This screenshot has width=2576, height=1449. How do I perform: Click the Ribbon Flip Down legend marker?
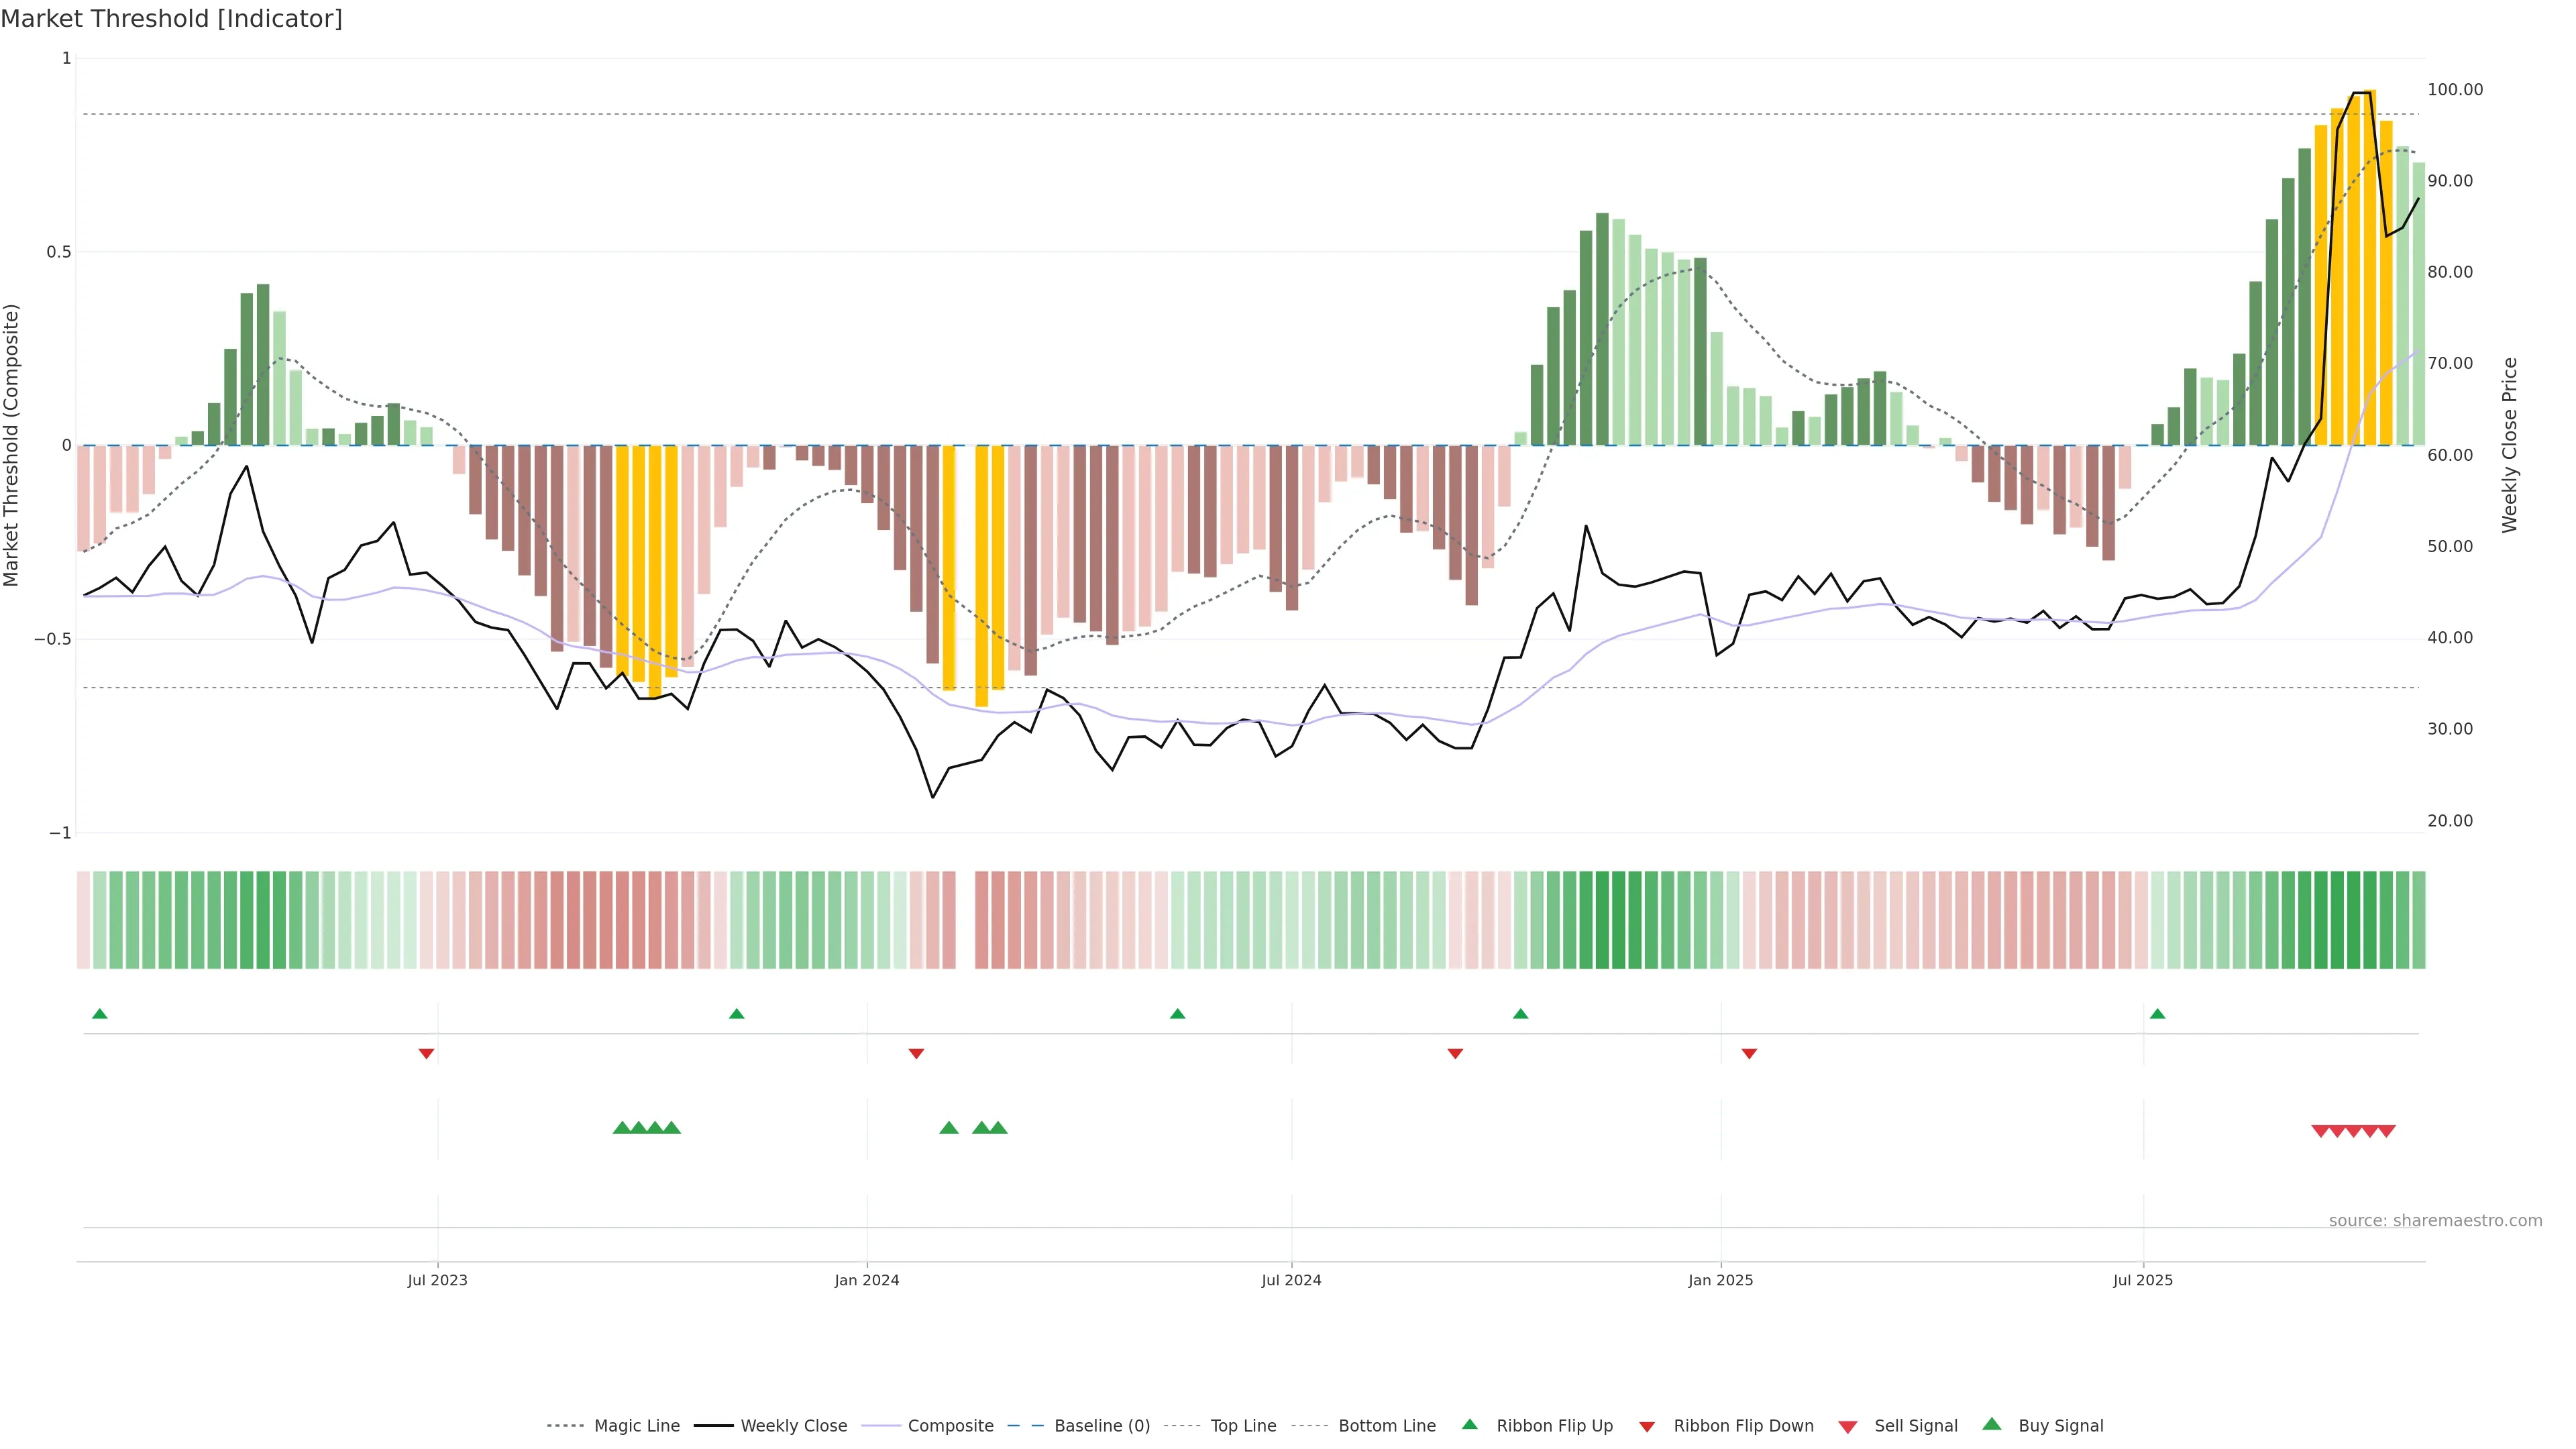click(x=1647, y=1427)
